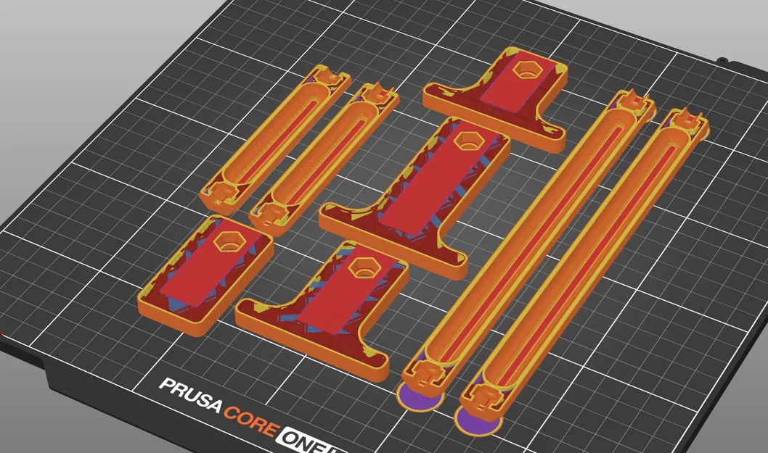Click the hexagonal hole in the rectangular block
This screenshot has height=453, width=768.
point(228,240)
